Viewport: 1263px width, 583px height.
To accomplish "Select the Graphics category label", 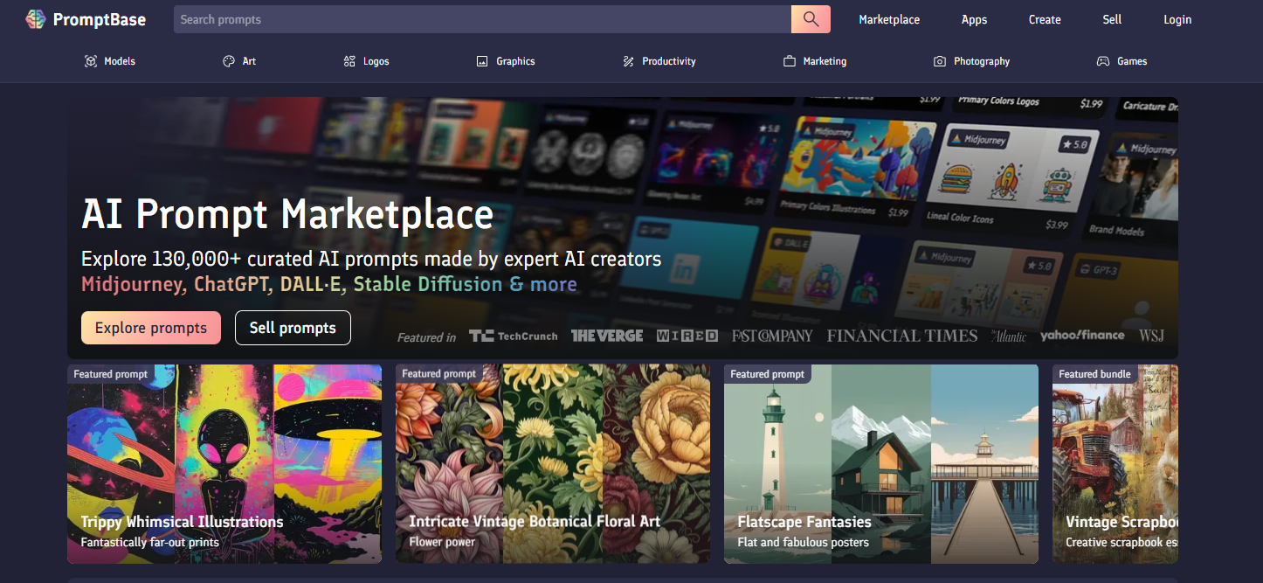I will click(x=515, y=61).
